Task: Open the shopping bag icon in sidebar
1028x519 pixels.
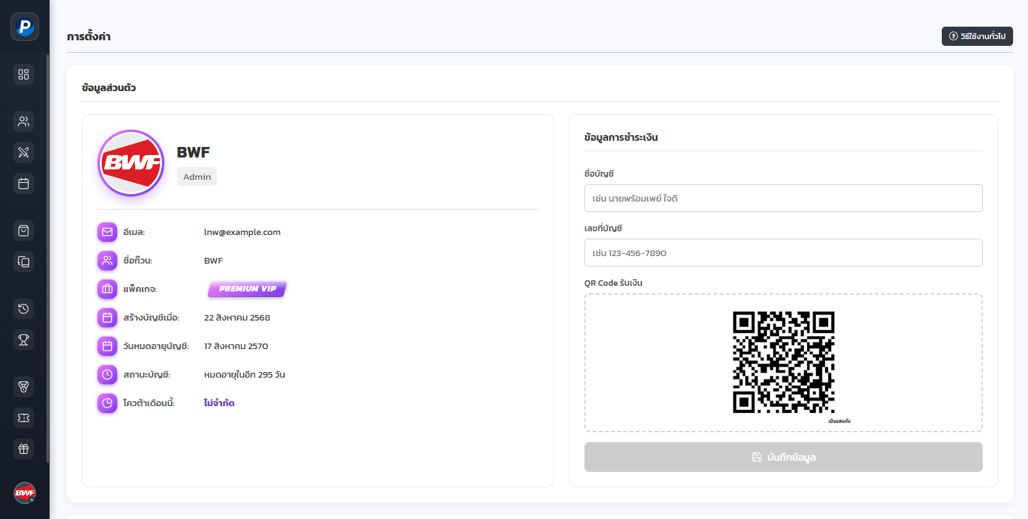Action: (24, 231)
